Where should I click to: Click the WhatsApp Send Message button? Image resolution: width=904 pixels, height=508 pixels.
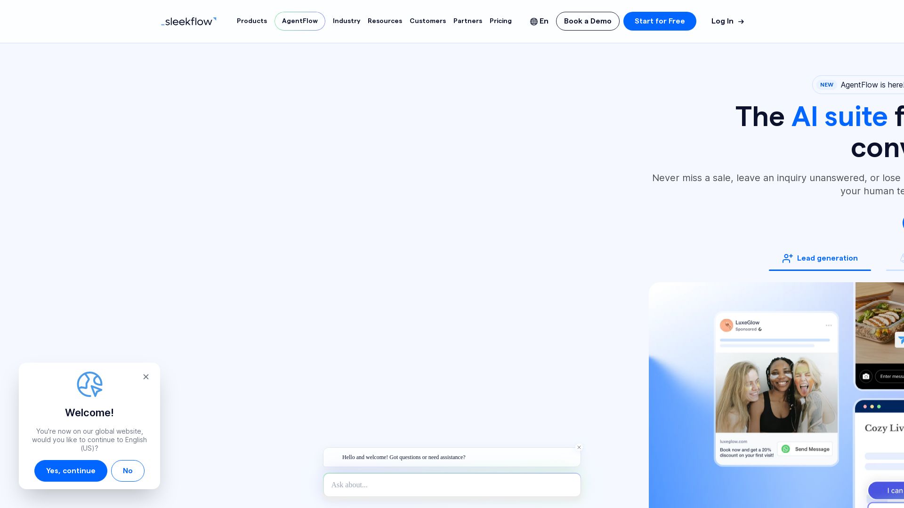click(x=805, y=449)
